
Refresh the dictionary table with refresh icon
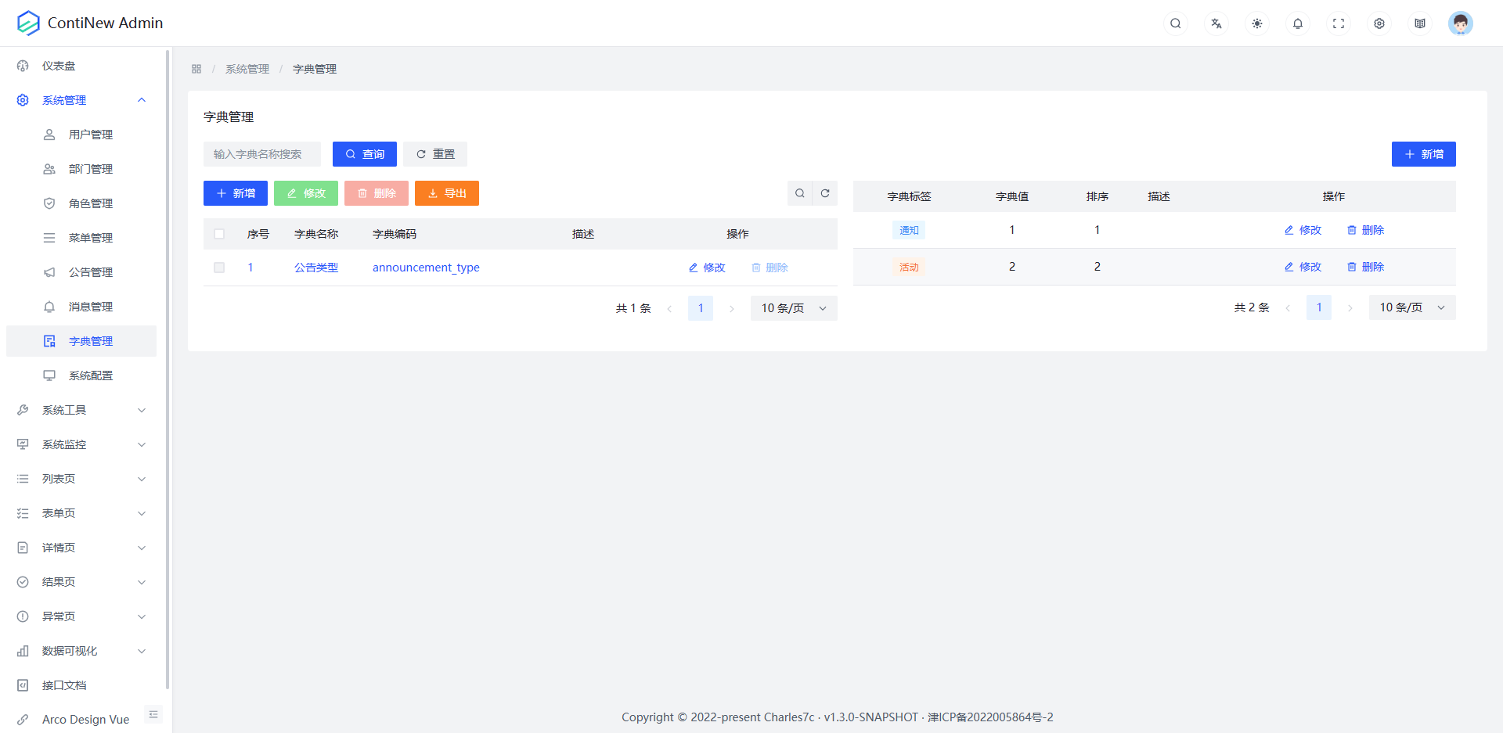pyautogui.click(x=824, y=193)
